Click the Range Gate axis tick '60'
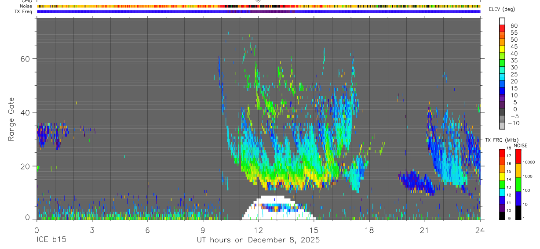The image size is (540, 249). click(25, 58)
